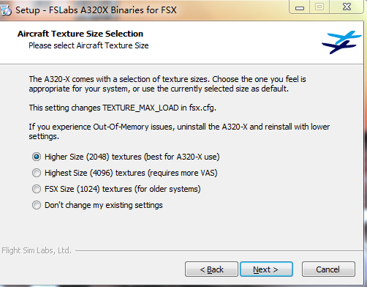Click the window title 'Setup - FSLabs A320X Binaries'
This screenshot has height=287, width=367.
coord(96,10)
